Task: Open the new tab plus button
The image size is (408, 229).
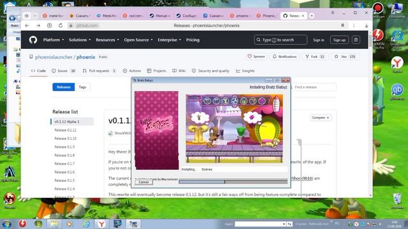Action: (x=312, y=16)
